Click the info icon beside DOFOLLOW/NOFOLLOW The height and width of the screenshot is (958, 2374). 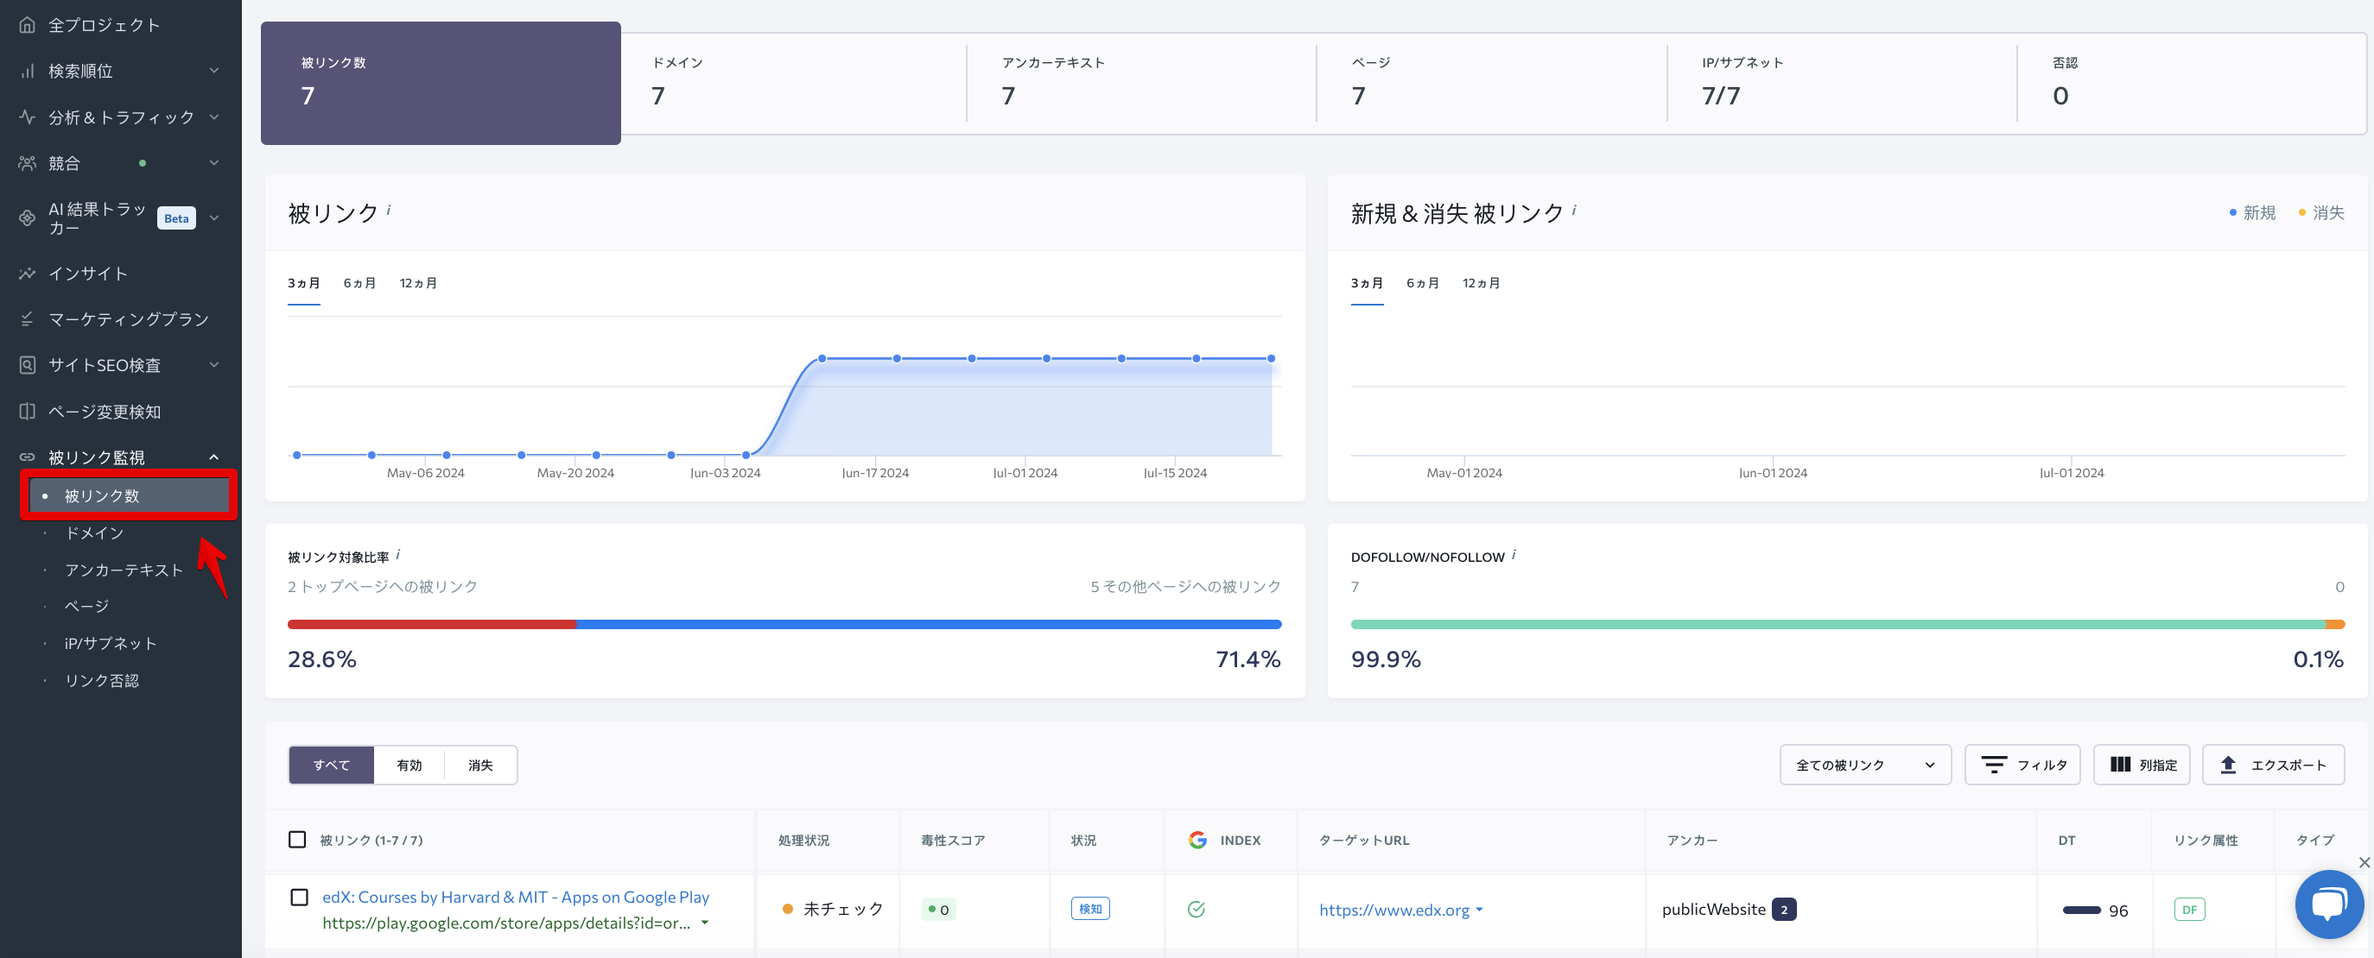(x=1514, y=555)
